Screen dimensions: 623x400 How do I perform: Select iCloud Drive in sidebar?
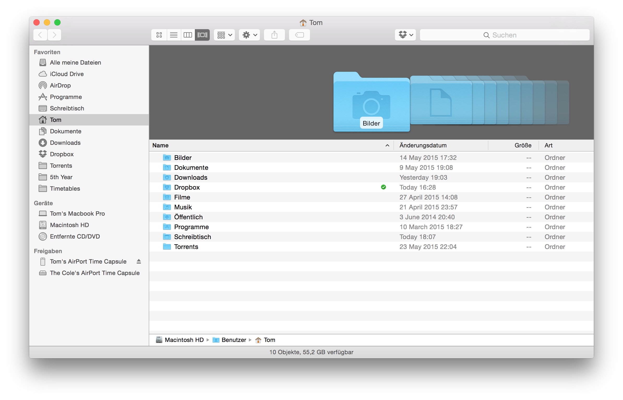67,74
